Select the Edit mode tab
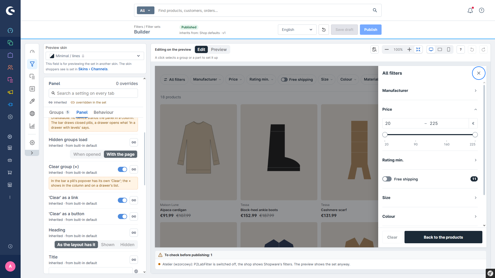Image resolution: width=495 pixels, height=278 pixels. coord(201,49)
